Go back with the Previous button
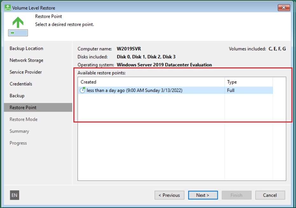This screenshot has width=296, height=208. 169,195
